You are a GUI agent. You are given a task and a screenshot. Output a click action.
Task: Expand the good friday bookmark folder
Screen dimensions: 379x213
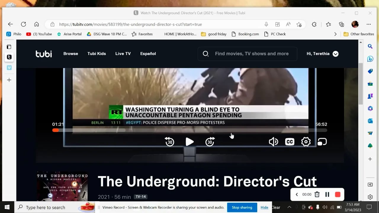(214, 34)
